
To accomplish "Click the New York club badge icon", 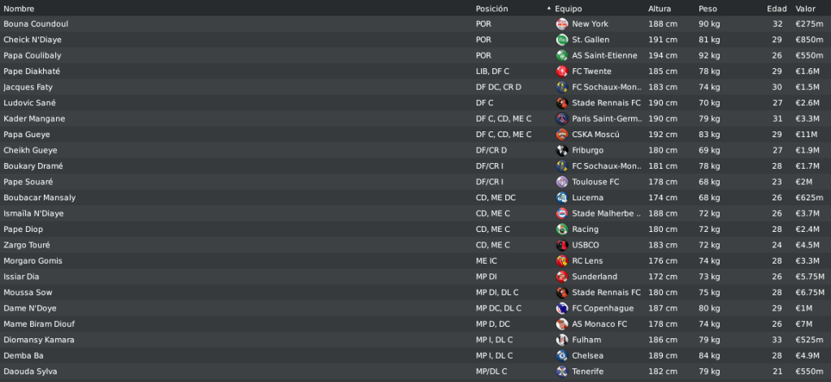I will point(562,24).
